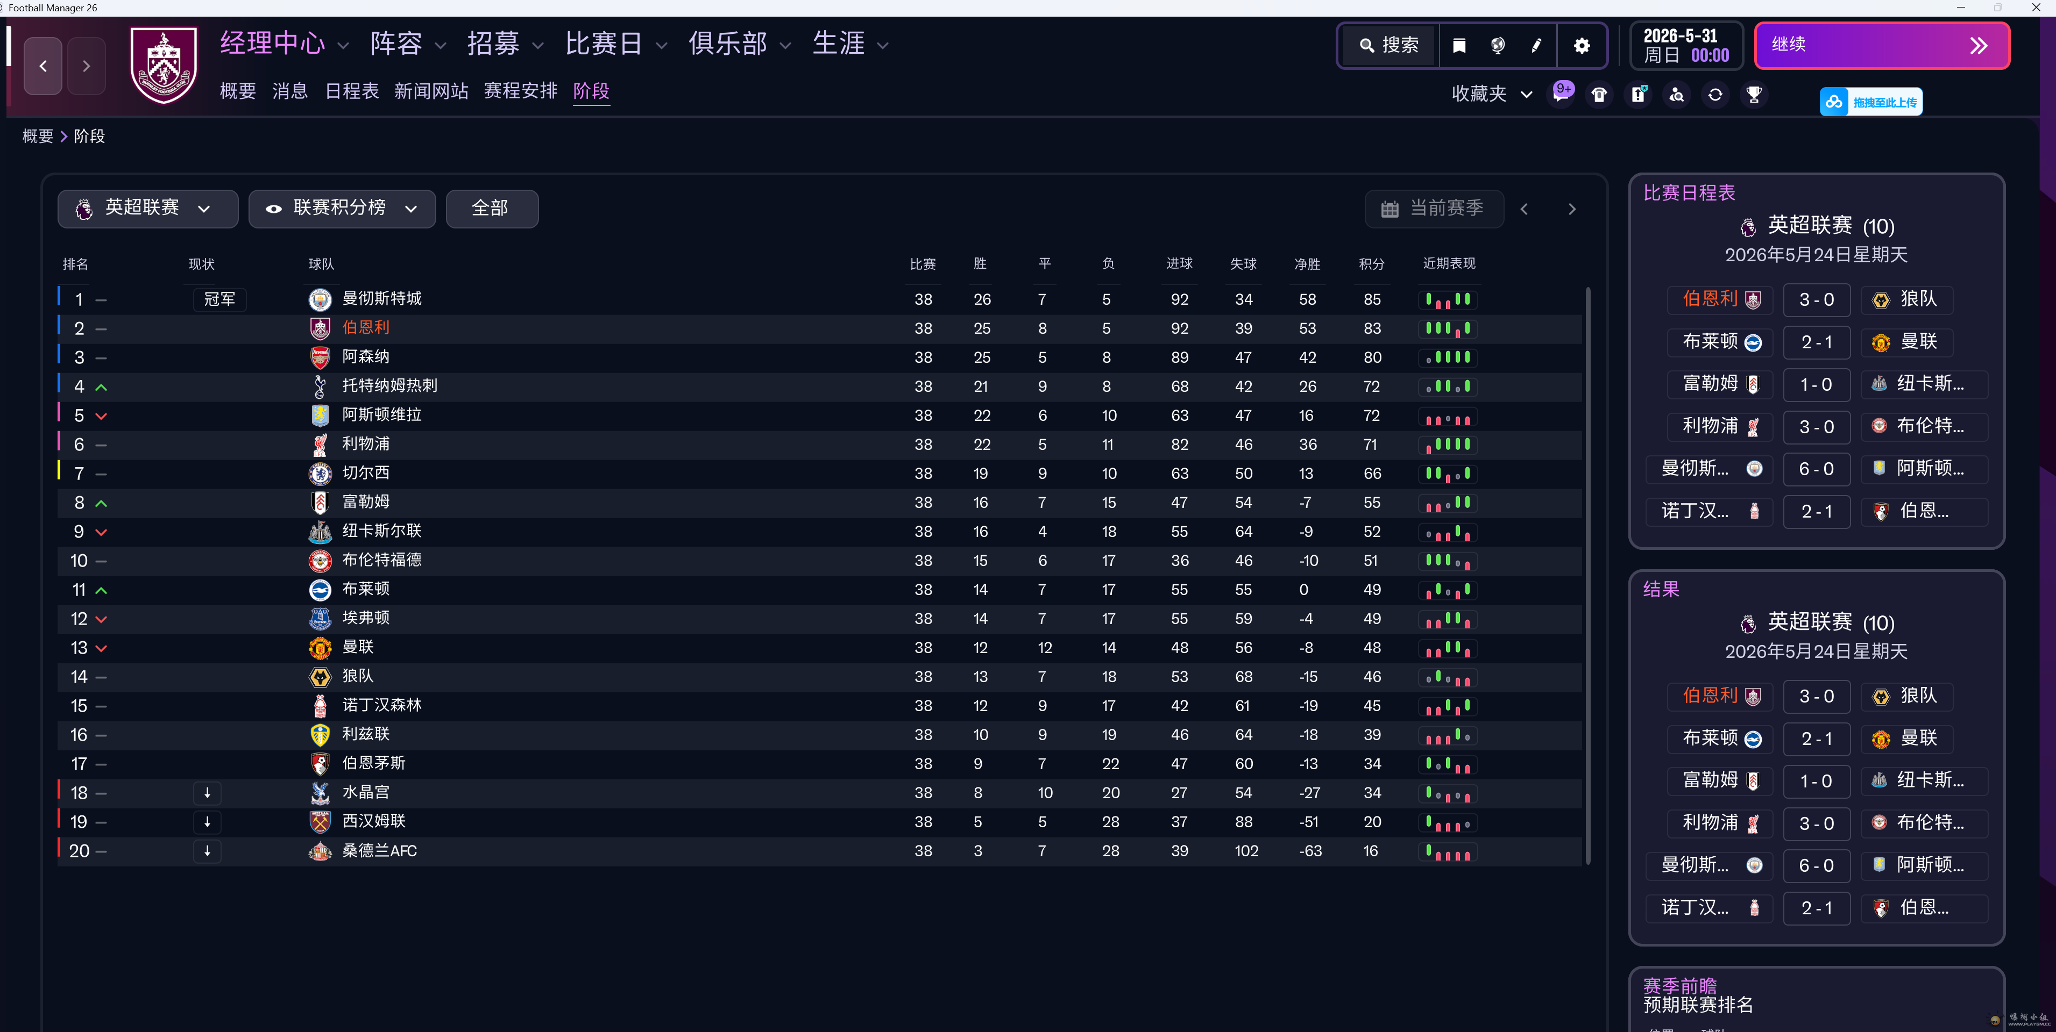
Task: Go back with the left navigation arrow
Action: (43, 66)
